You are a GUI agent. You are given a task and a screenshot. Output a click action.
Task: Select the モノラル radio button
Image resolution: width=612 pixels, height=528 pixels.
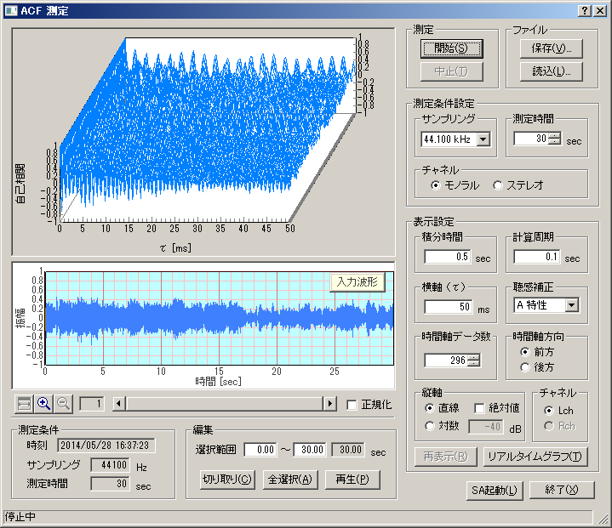click(x=436, y=185)
